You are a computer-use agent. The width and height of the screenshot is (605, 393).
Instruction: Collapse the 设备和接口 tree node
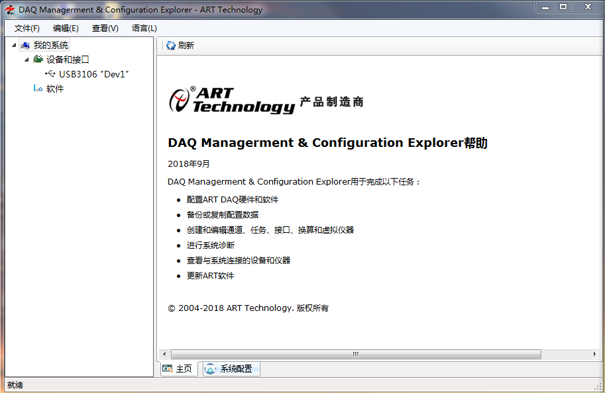27,60
